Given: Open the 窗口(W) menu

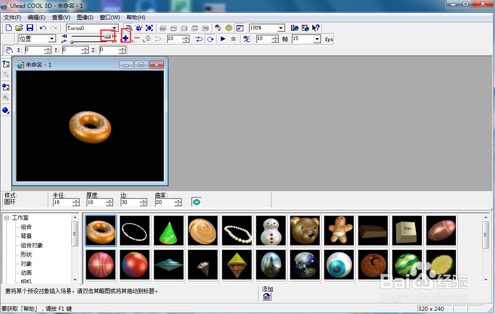Looking at the screenshot, I should [109, 17].
